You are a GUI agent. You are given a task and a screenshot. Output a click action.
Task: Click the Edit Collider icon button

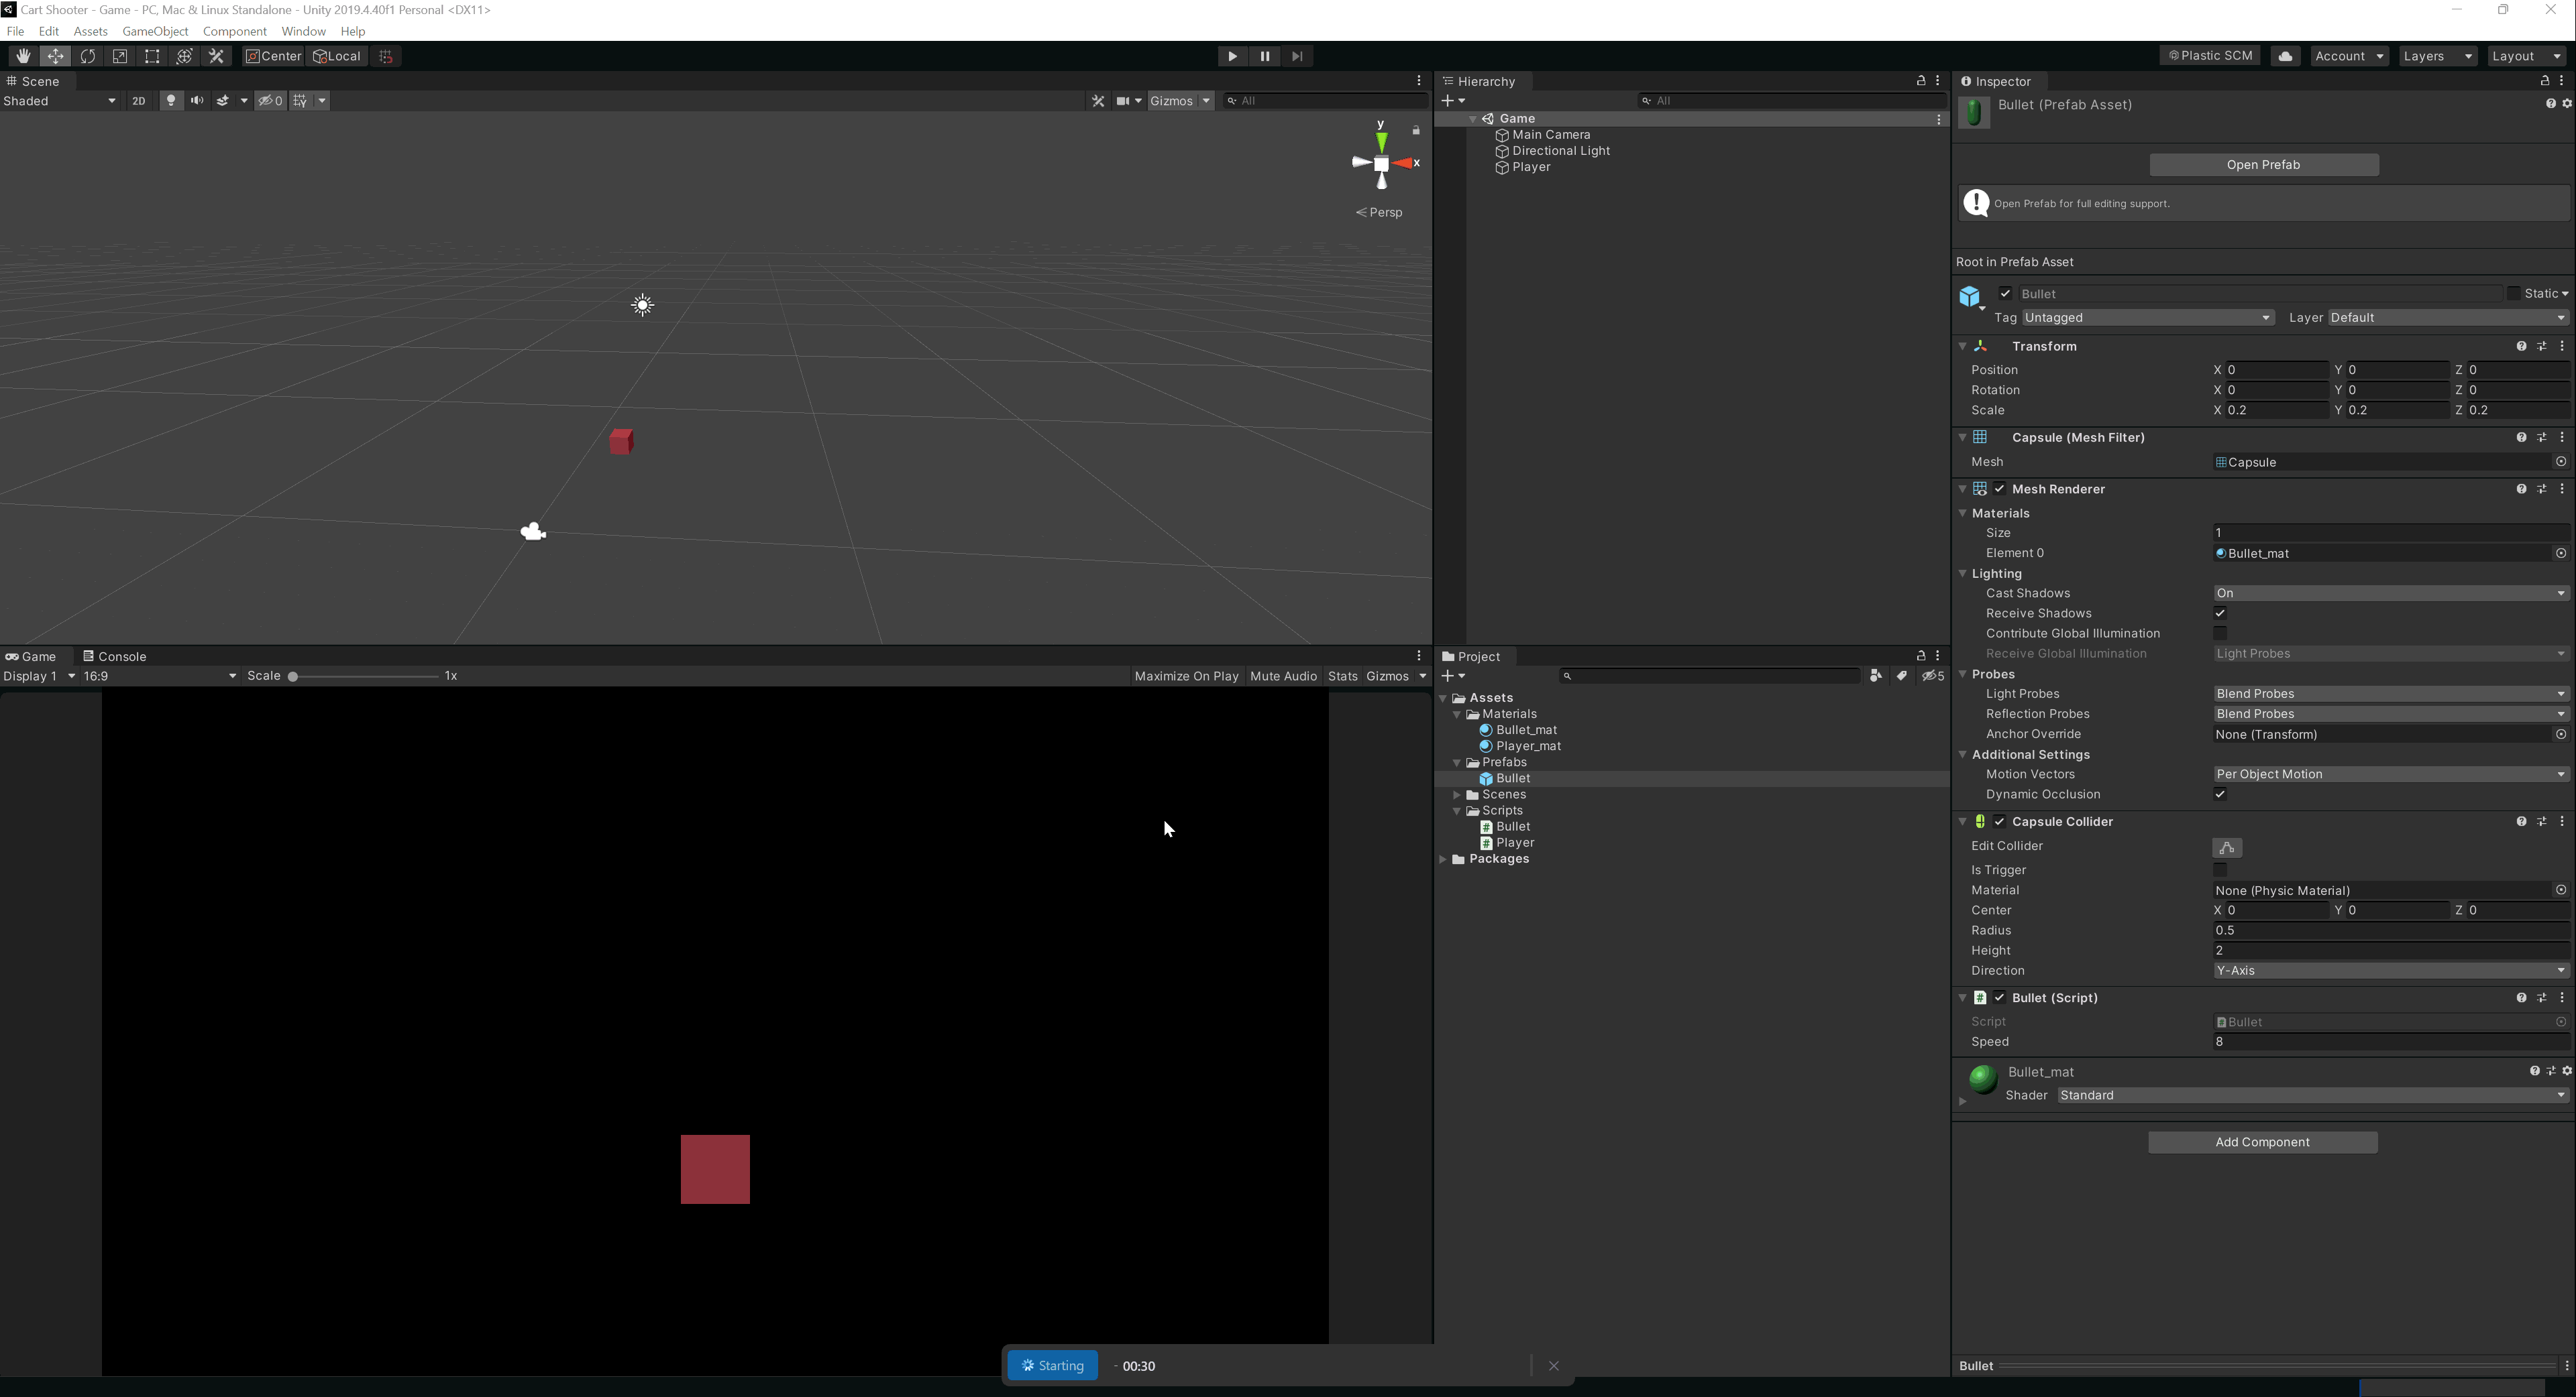tap(2227, 849)
